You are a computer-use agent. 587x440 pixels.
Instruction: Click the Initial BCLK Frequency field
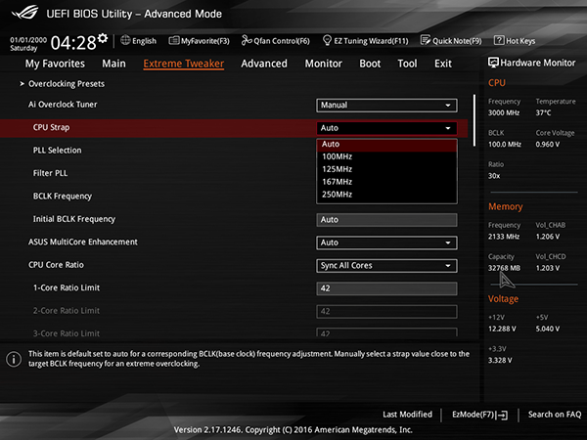coord(386,220)
